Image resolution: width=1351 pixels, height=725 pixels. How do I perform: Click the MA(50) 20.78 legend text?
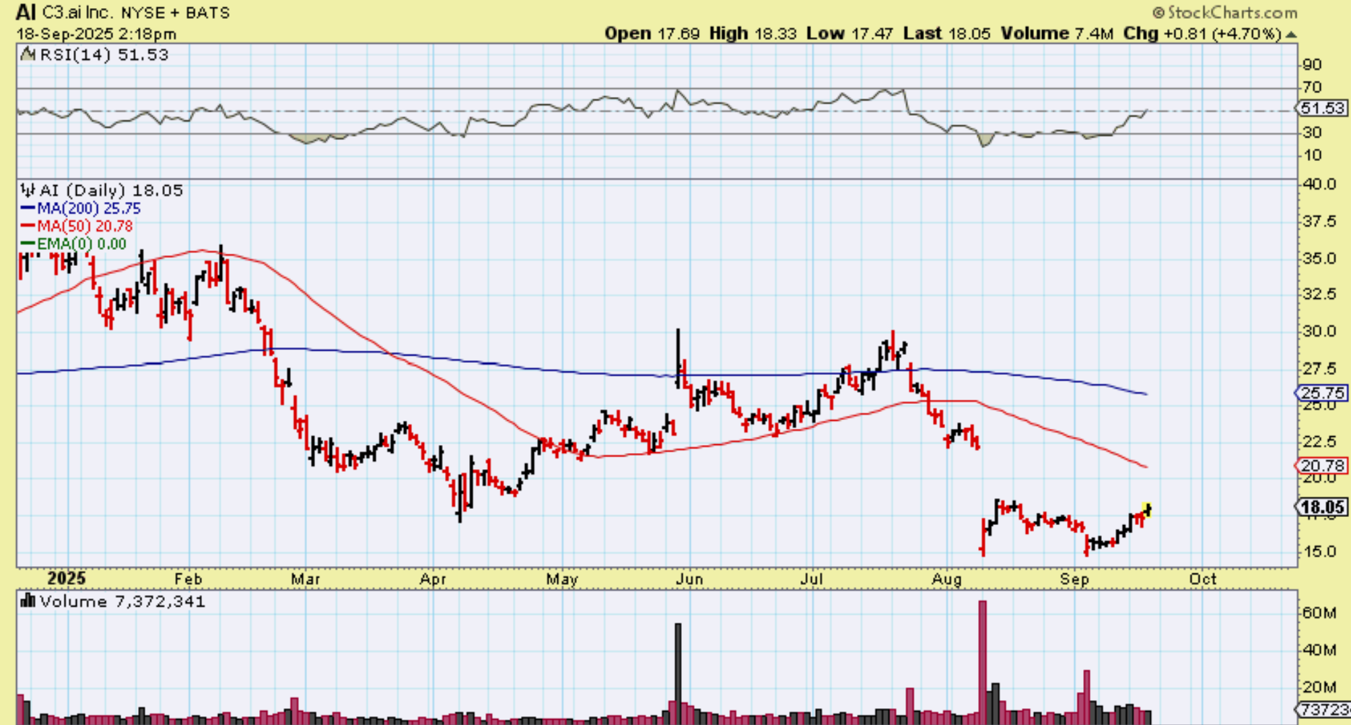85,226
